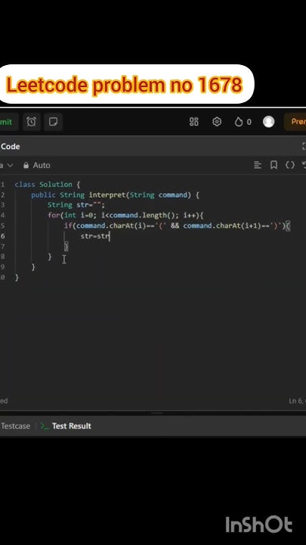The height and width of the screenshot is (545, 306).
Task: Open the settings gear icon
Action: tap(217, 122)
